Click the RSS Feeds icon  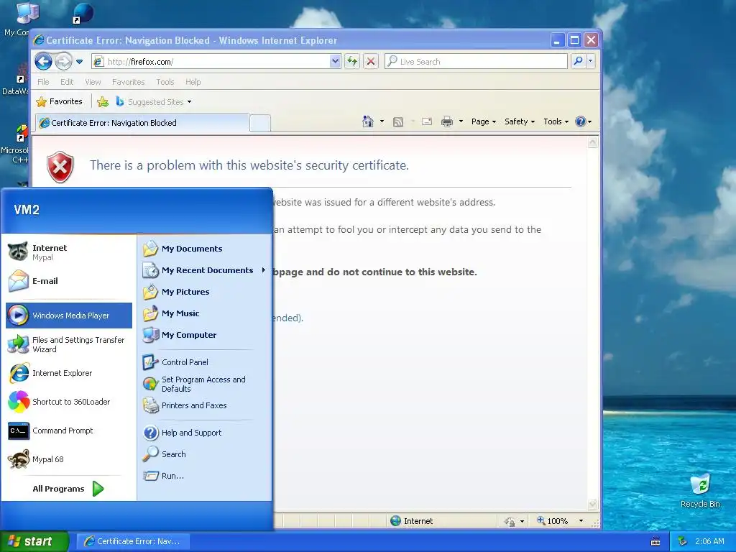point(398,122)
